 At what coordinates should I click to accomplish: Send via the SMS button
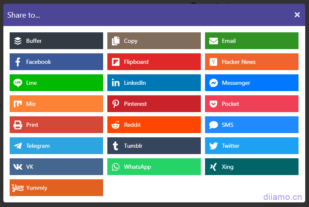[x=252, y=125]
